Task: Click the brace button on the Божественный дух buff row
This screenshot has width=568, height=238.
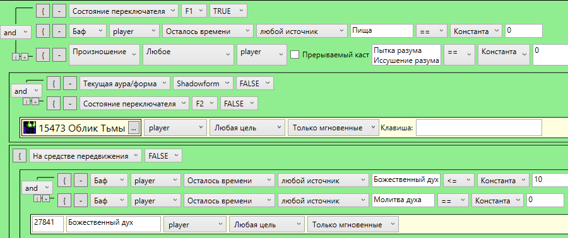Action: (64, 180)
